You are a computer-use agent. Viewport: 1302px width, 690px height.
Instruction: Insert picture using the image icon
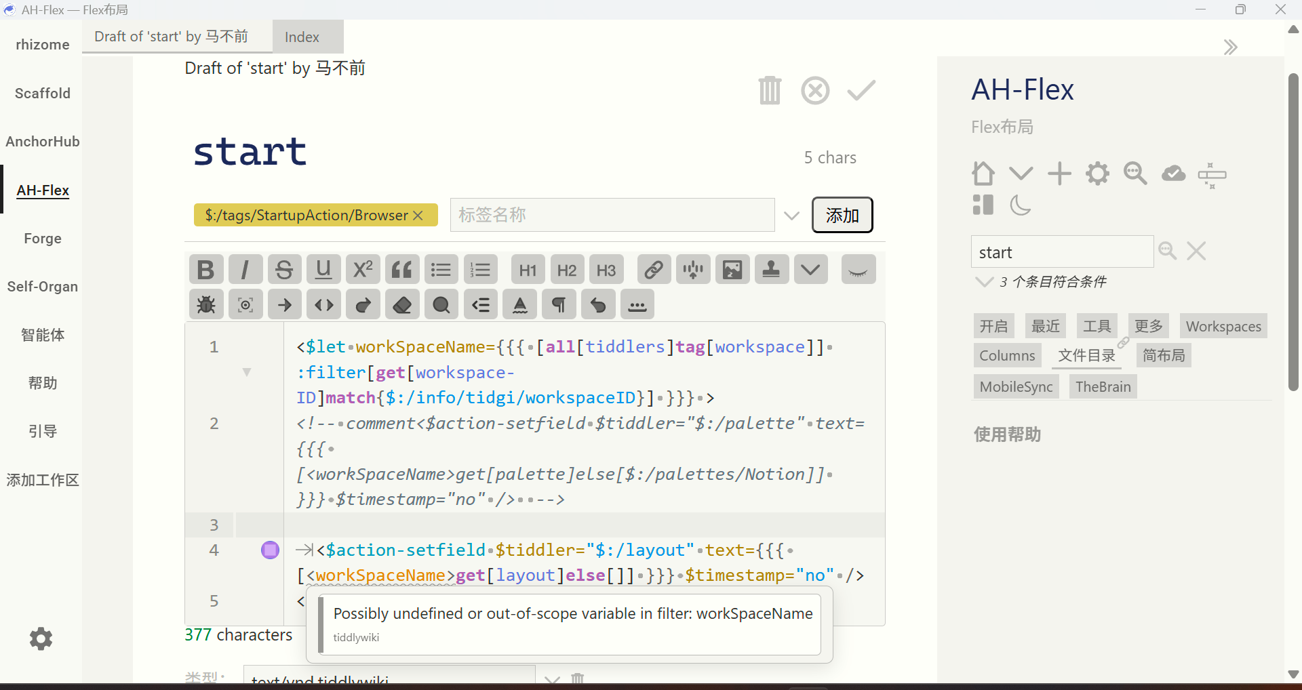coord(732,270)
